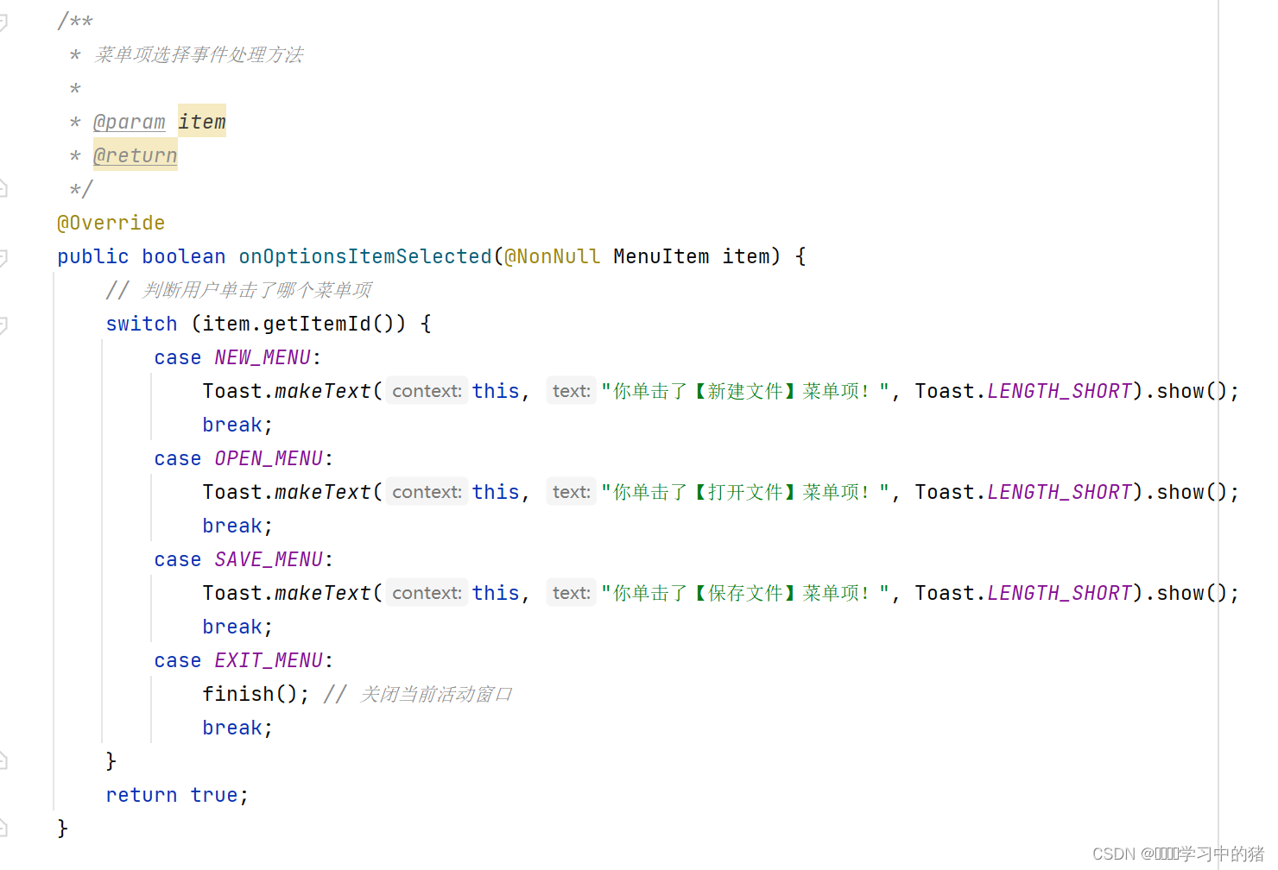
Task: Click the context: hint in NEW_MENU toast
Action: 427,391
